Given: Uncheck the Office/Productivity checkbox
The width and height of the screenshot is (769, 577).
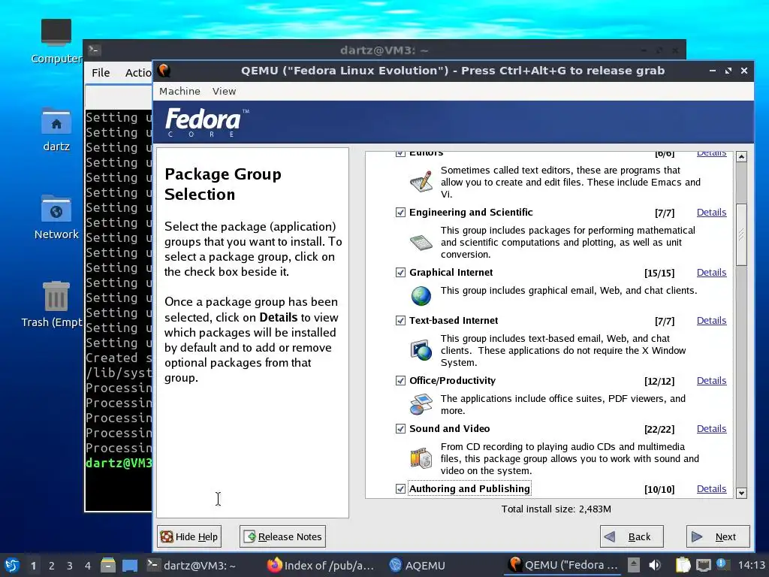Looking at the screenshot, I should 400,381.
